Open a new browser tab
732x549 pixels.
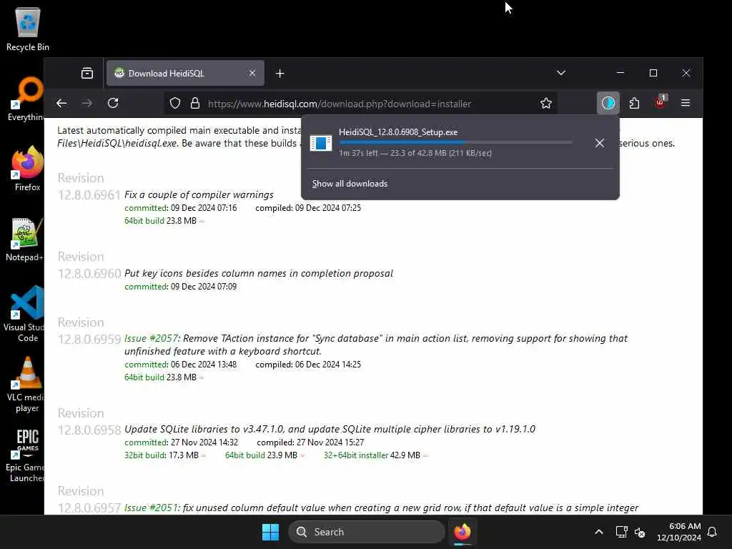280,74
